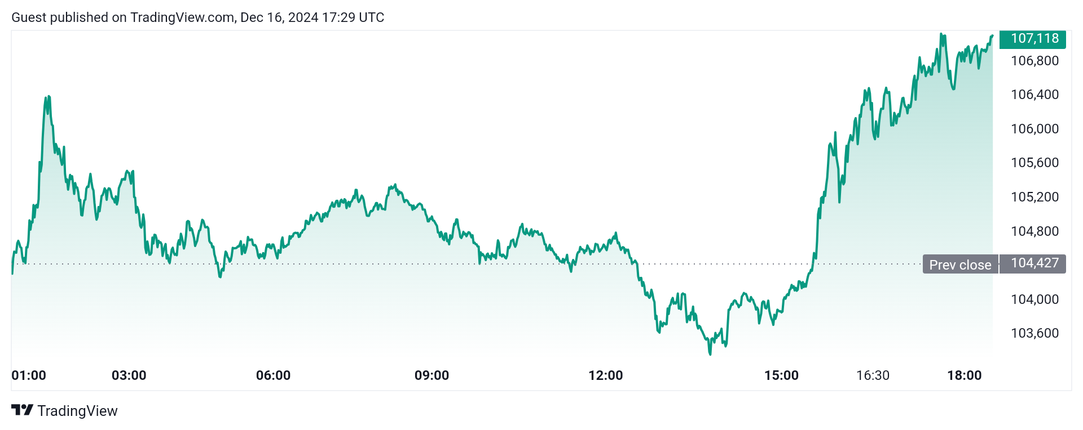Select the 104,000 price scale value

(1034, 299)
